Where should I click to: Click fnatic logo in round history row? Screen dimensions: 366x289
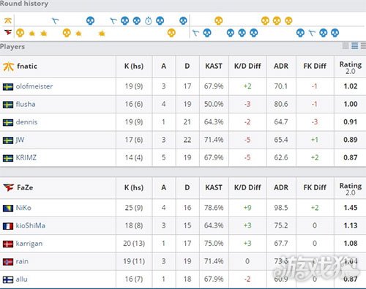pos(8,20)
